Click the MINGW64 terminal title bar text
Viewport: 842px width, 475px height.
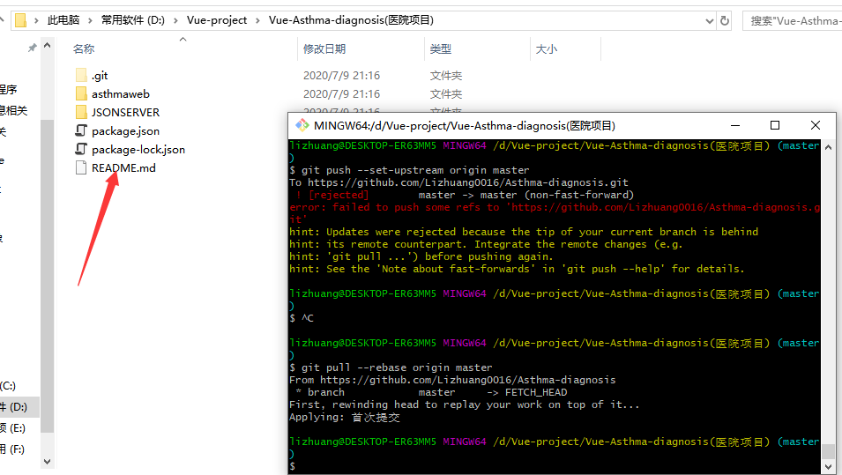465,126
